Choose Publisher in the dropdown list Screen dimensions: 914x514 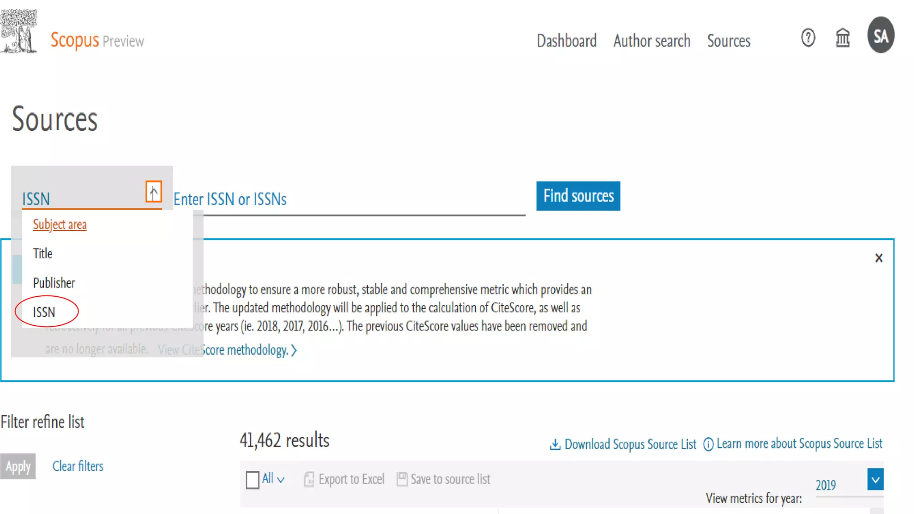54,283
